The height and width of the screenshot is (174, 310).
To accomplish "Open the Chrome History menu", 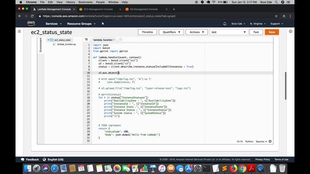I will click(70, 2).
